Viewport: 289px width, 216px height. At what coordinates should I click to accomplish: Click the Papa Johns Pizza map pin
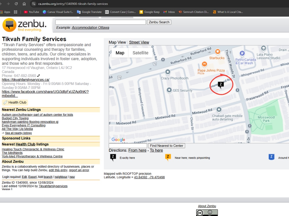click(x=204, y=64)
